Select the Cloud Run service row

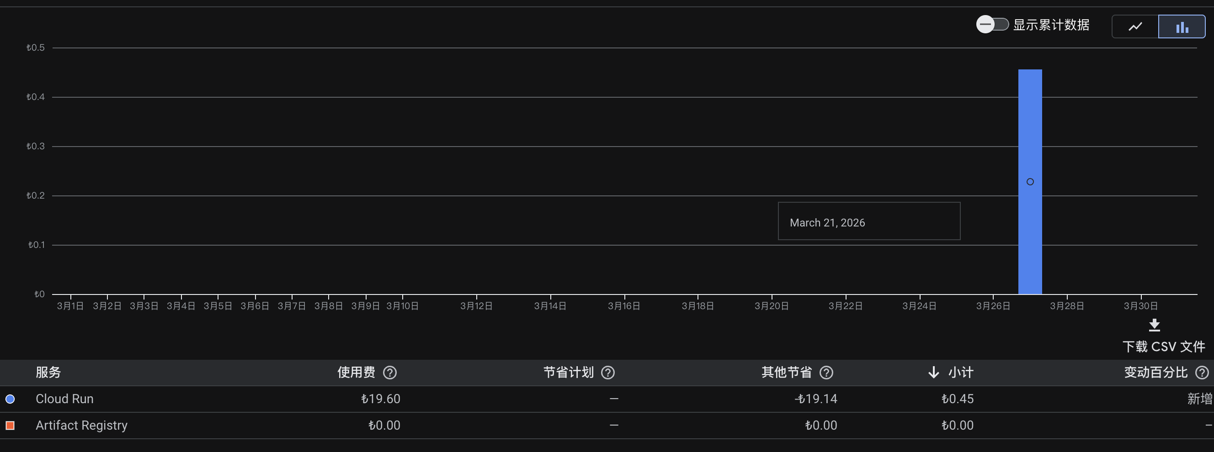[607, 399]
